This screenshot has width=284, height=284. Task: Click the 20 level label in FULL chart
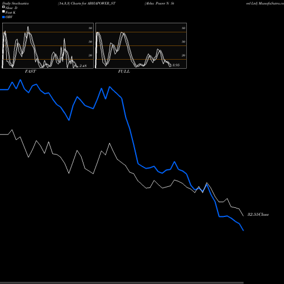click(x=183, y=55)
